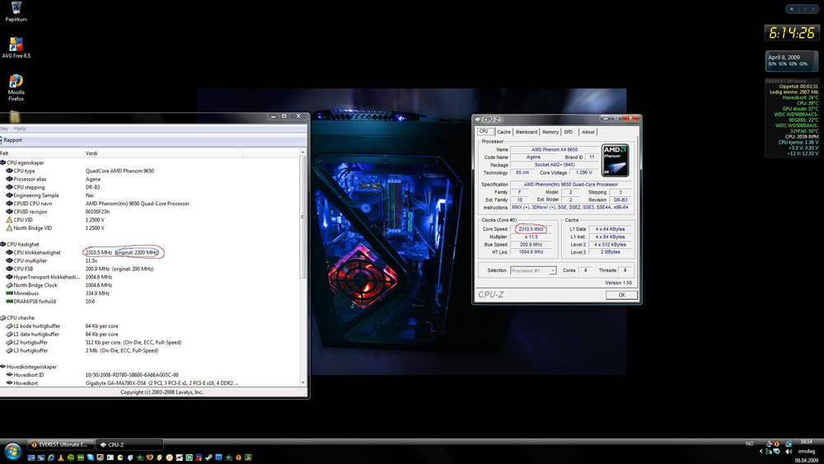
Task: Click the Verdi column header
Action: click(x=163, y=153)
